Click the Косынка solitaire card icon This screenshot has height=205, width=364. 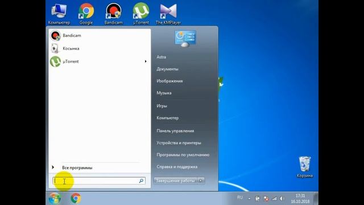coord(55,48)
